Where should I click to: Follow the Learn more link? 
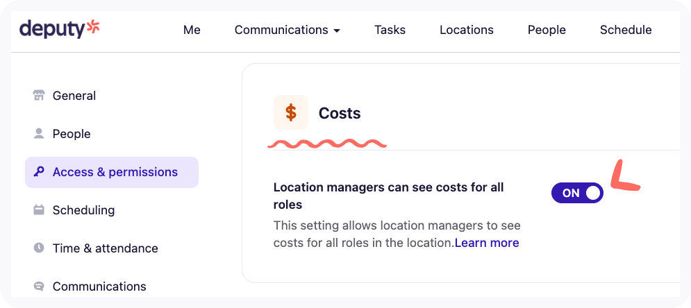pyautogui.click(x=487, y=243)
